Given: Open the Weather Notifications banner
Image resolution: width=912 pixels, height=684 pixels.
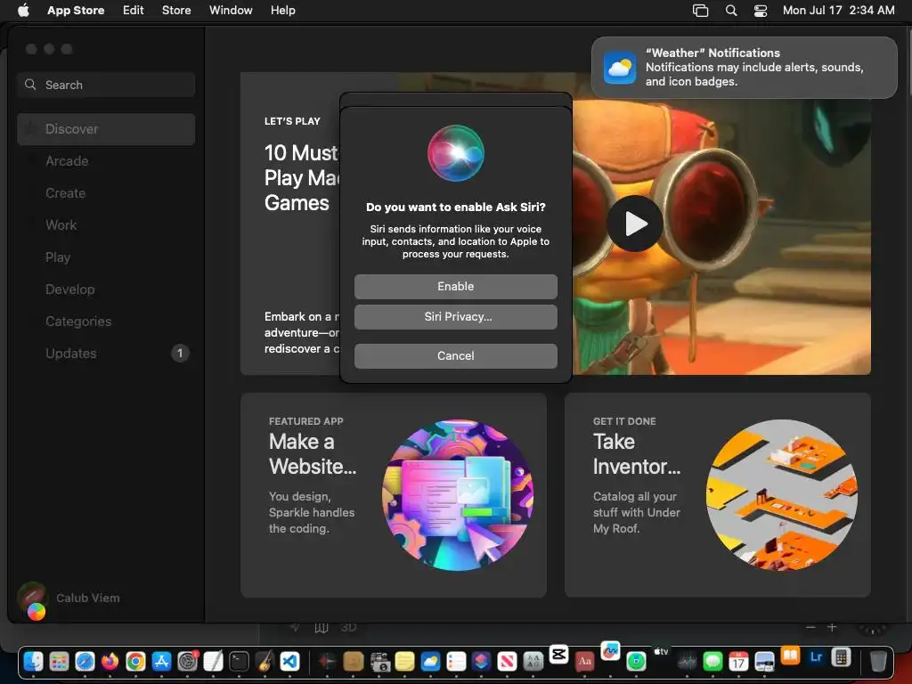Looking at the screenshot, I should tap(744, 68).
